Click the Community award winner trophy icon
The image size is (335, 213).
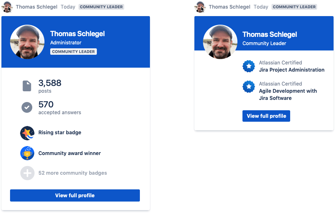click(x=27, y=153)
